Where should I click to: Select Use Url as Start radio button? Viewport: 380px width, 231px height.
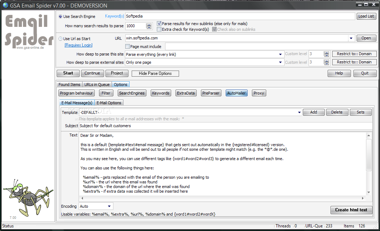click(x=60, y=38)
